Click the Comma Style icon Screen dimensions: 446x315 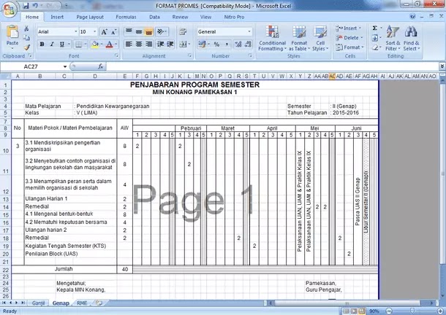227,44
